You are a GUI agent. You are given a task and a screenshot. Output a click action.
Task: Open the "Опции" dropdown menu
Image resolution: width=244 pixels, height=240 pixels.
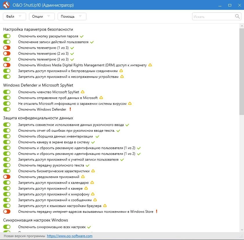click(42, 16)
